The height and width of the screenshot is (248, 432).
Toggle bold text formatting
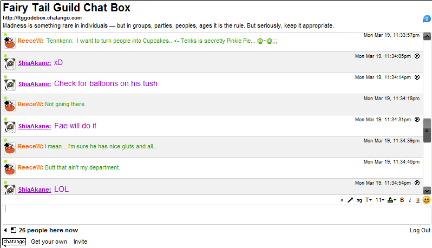point(402,200)
